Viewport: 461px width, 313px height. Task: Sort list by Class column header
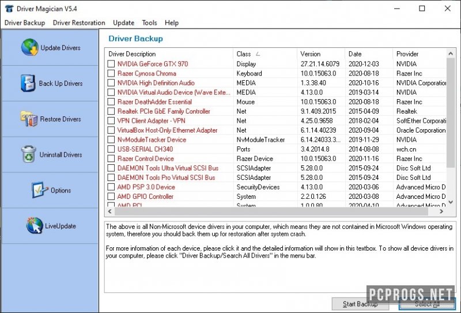click(x=265, y=54)
